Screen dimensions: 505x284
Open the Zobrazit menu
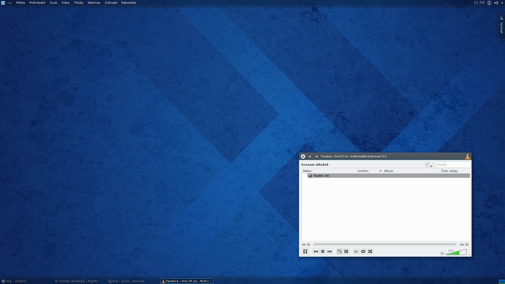(x=111, y=3)
